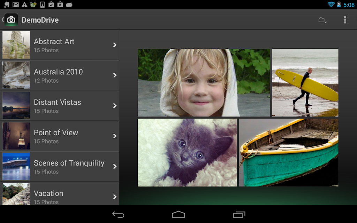The width and height of the screenshot is (357, 223).
Task: Tap the Android robot head notification icon
Action: pyautogui.click(x=69, y=5)
